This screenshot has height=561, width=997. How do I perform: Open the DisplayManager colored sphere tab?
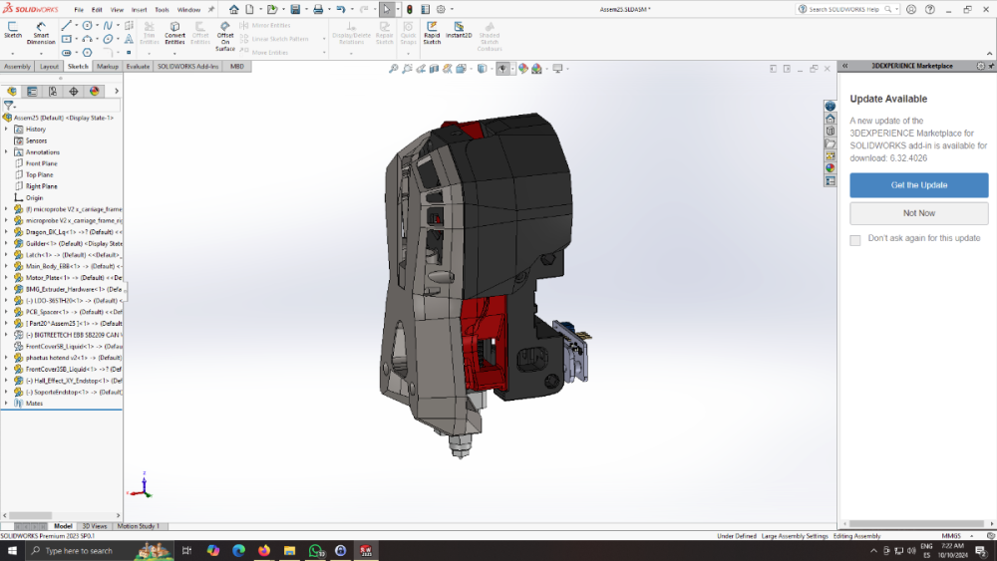pos(94,92)
